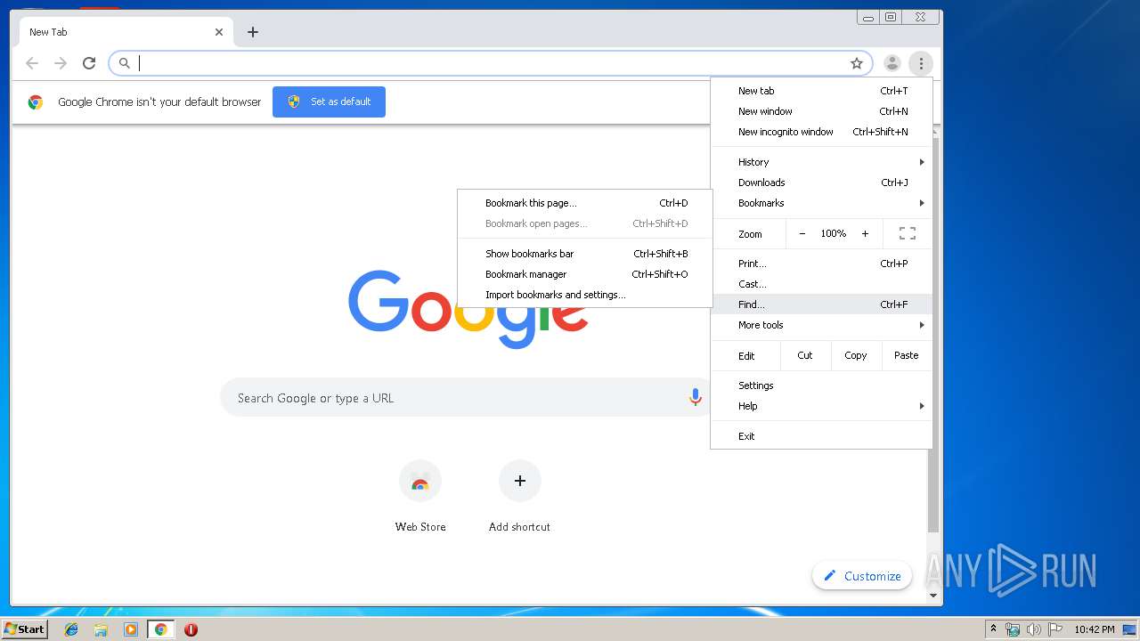Show hidden tray icons arrow

click(x=993, y=629)
